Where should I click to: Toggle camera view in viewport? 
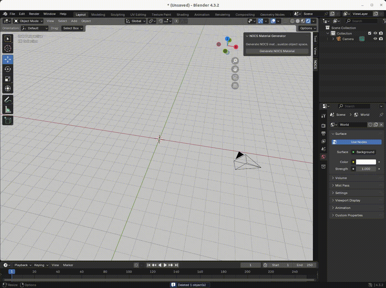(x=235, y=77)
